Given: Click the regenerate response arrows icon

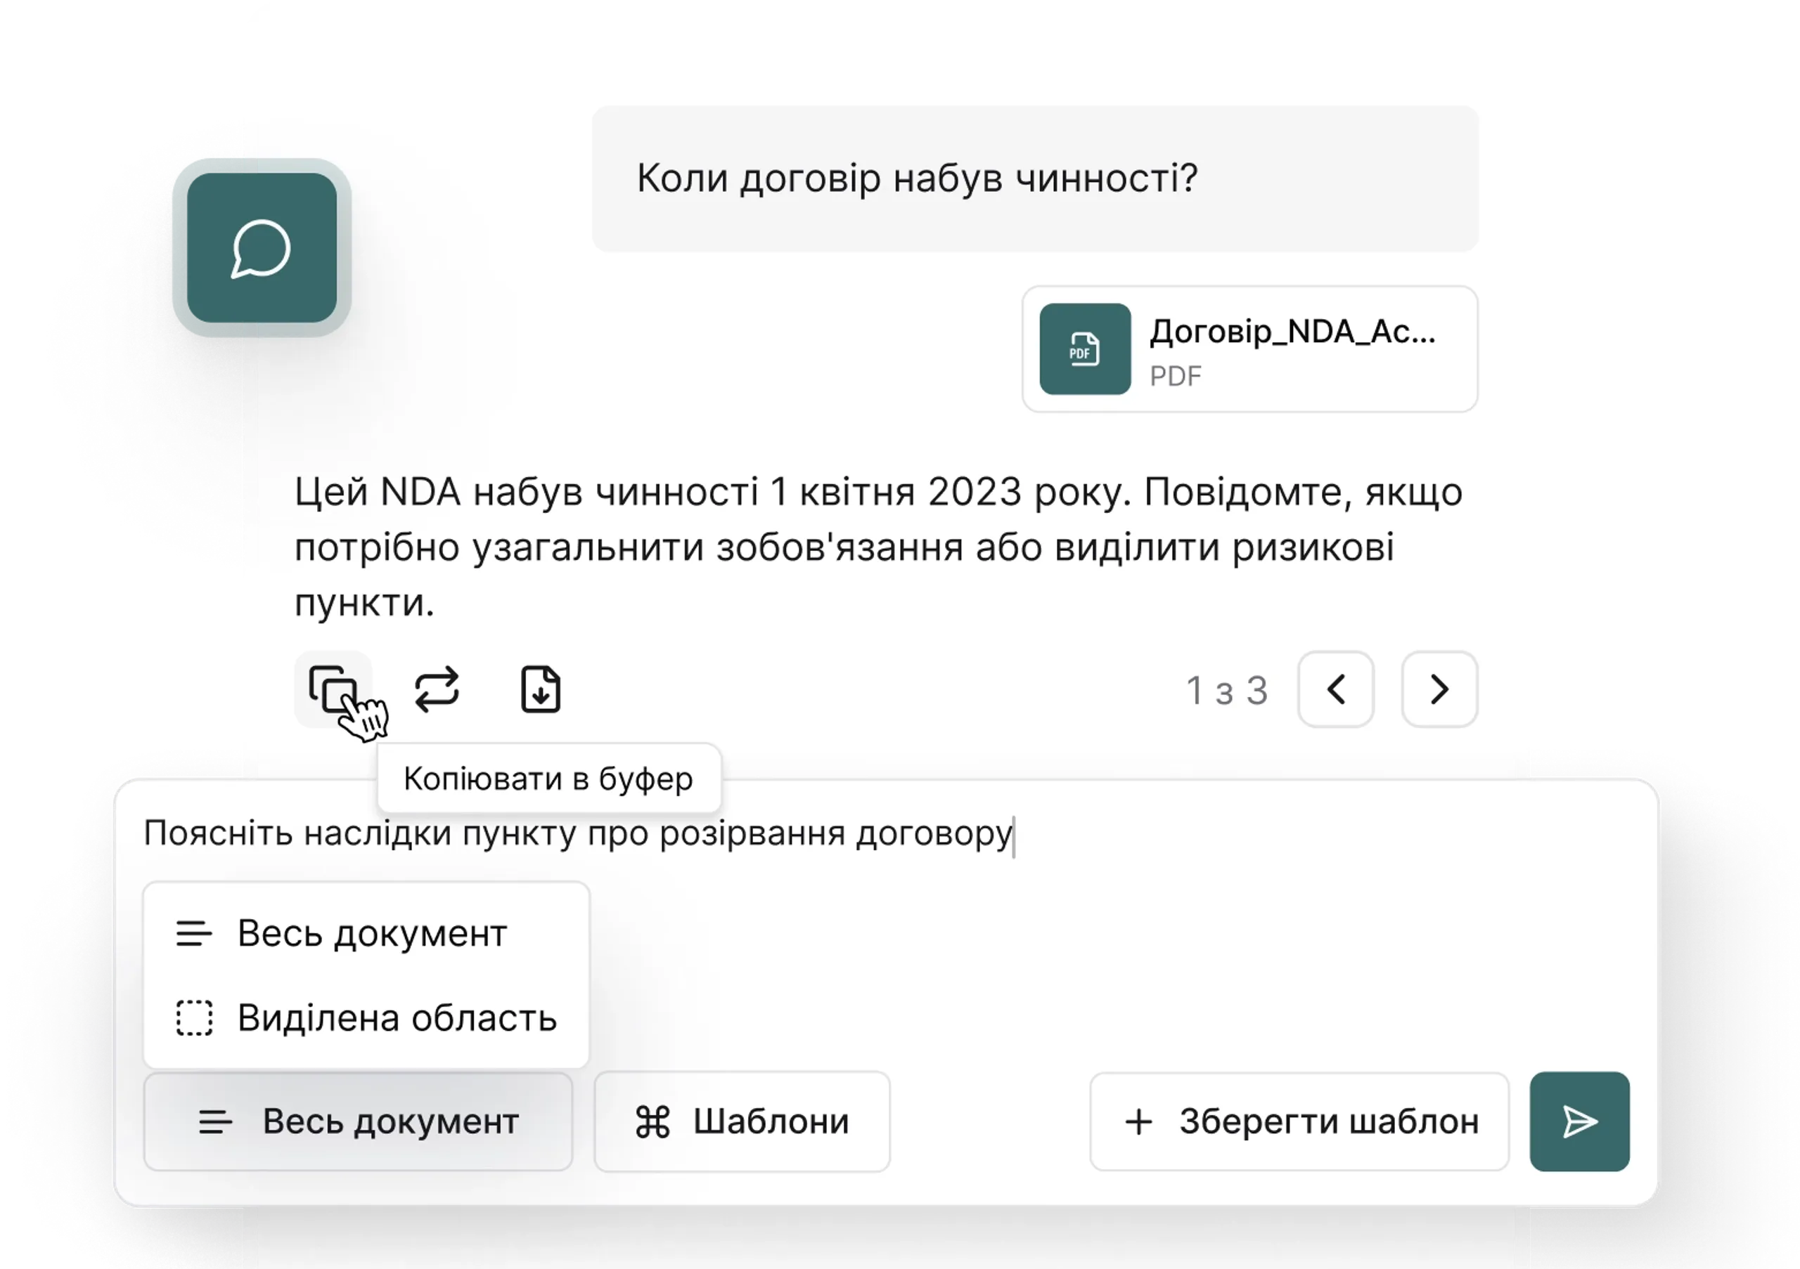Looking at the screenshot, I should tap(437, 689).
